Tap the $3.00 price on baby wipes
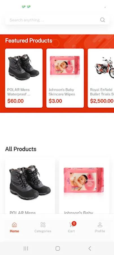Viewport: 114px width, 255px height. [x=55, y=101]
